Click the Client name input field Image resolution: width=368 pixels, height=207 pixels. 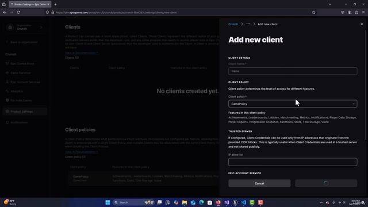tap(293, 71)
